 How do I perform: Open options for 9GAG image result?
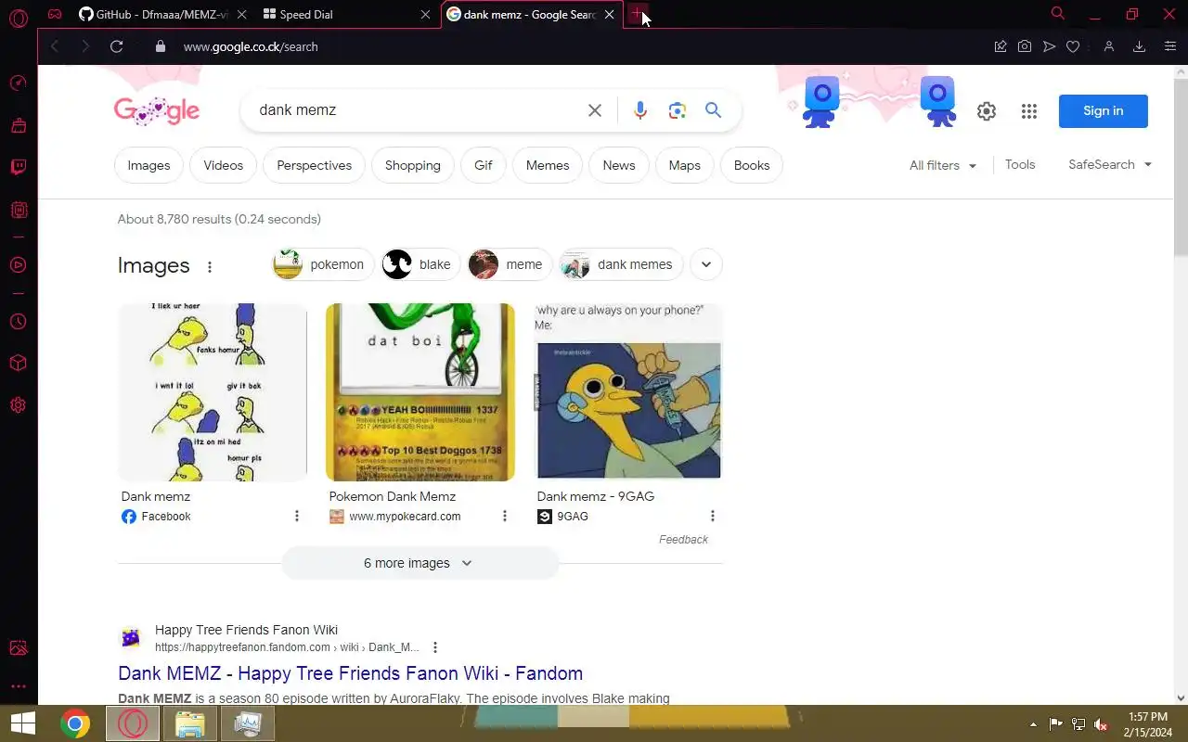tap(713, 516)
